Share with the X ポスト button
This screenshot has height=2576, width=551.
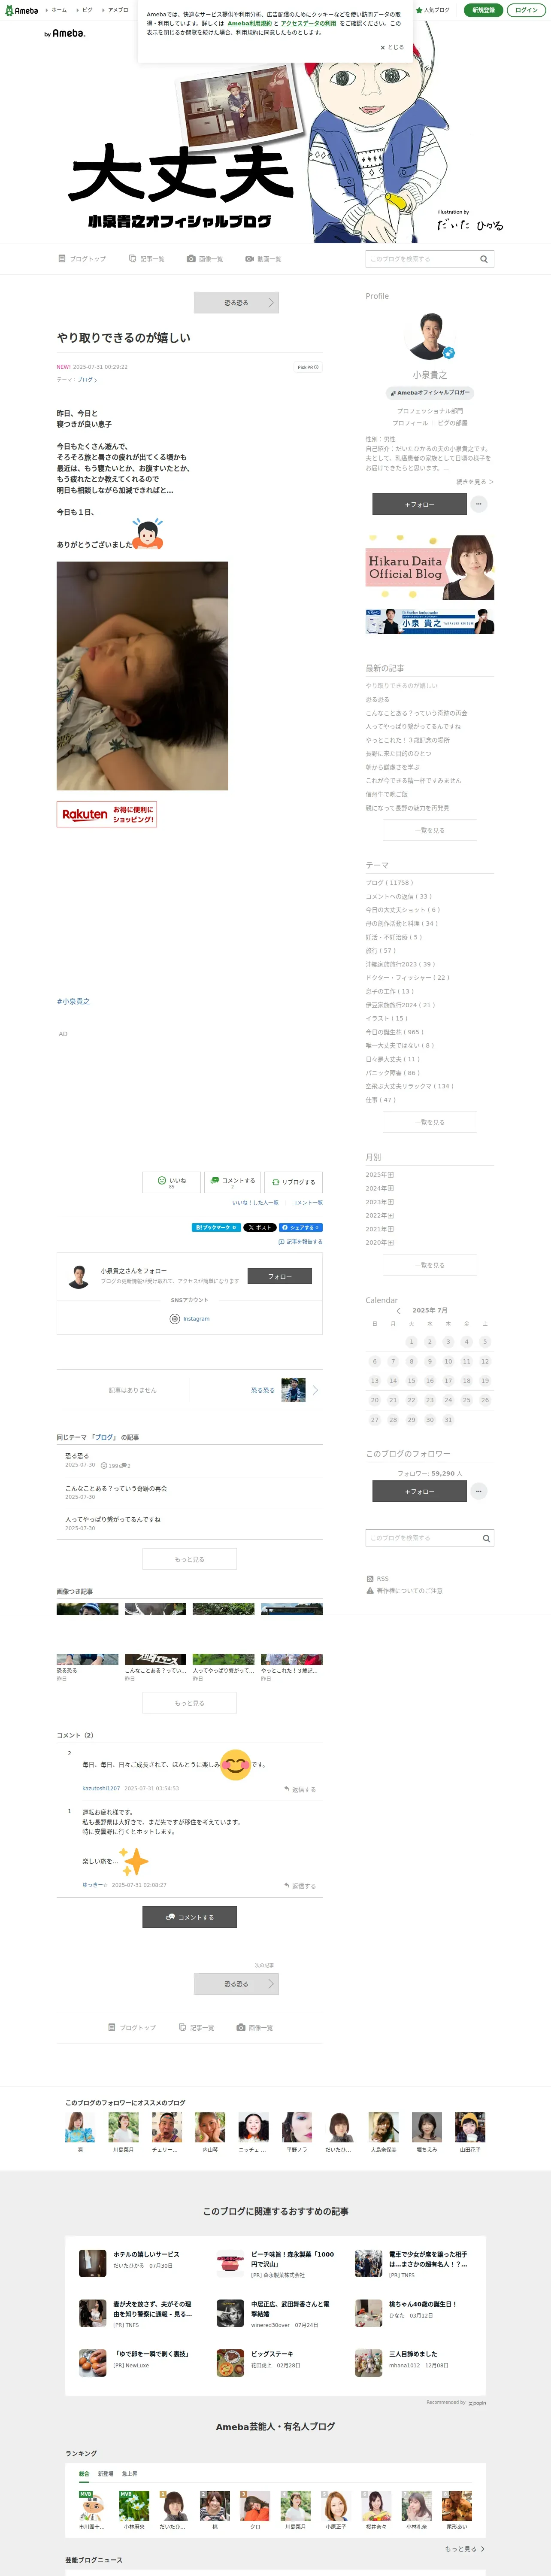[260, 1227]
